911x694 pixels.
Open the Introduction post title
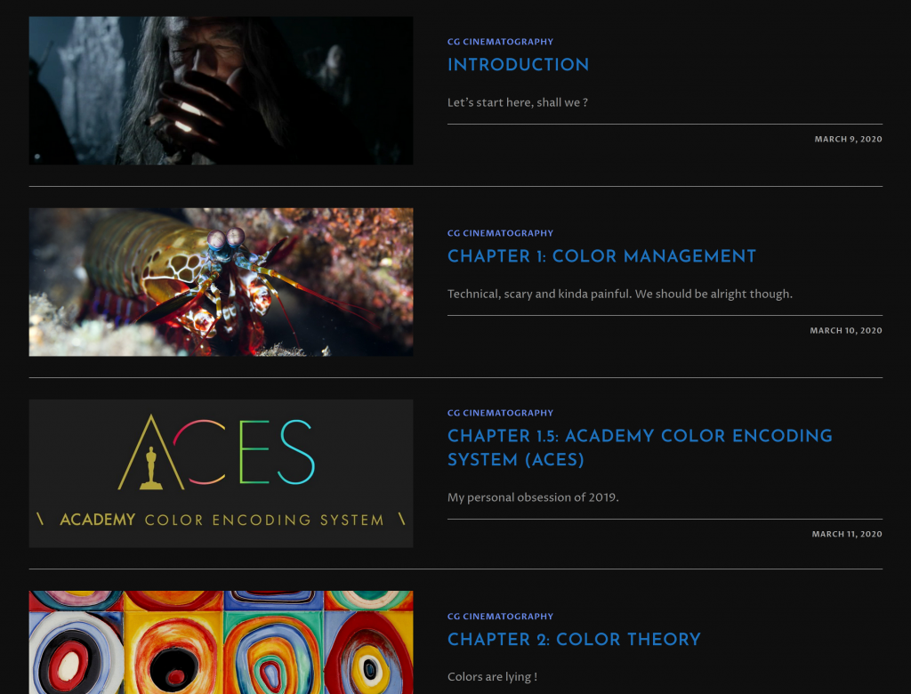518,65
